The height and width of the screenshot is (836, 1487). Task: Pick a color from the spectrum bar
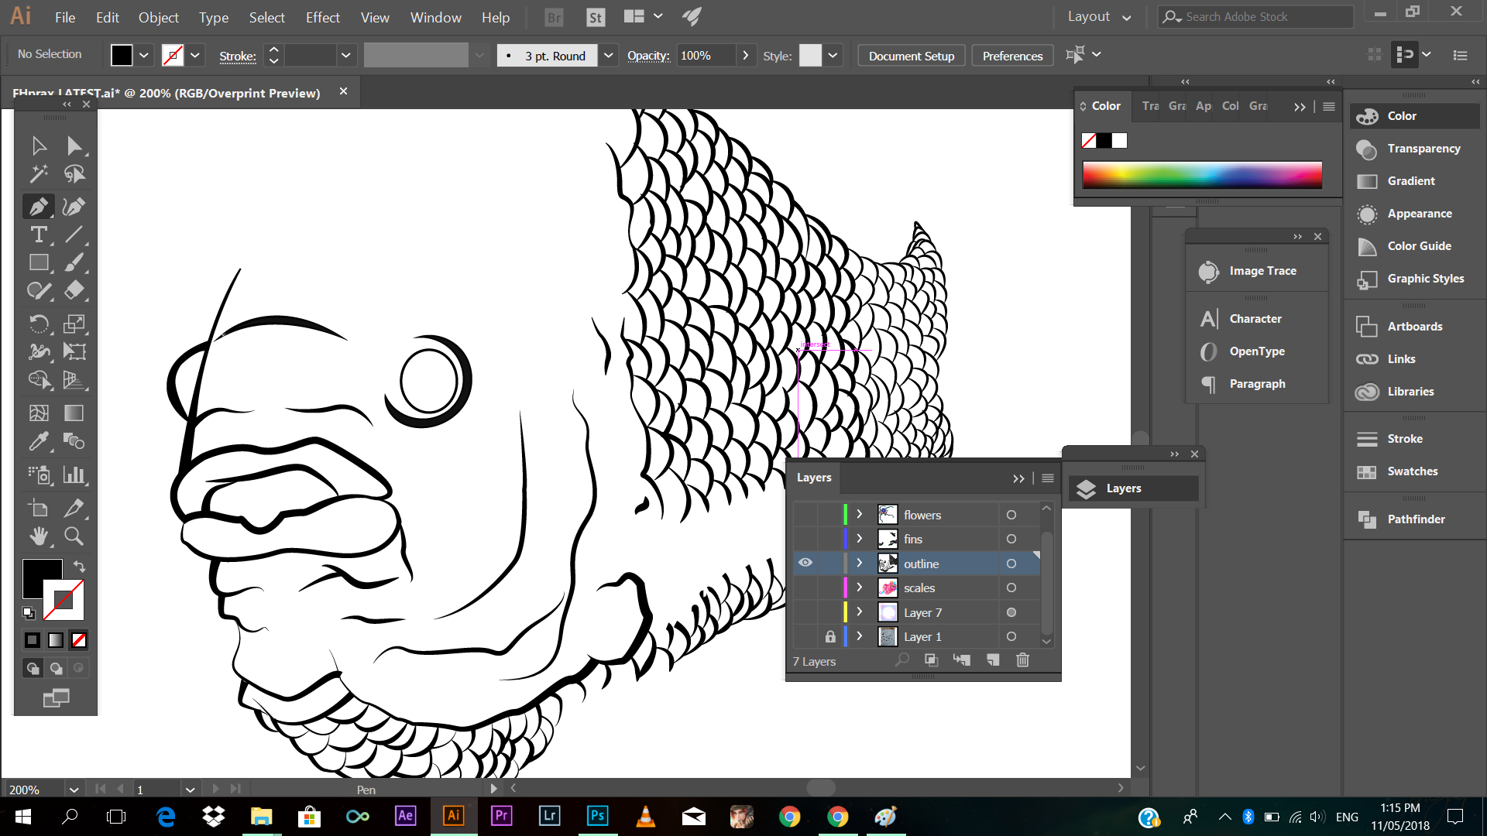(1202, 175)
